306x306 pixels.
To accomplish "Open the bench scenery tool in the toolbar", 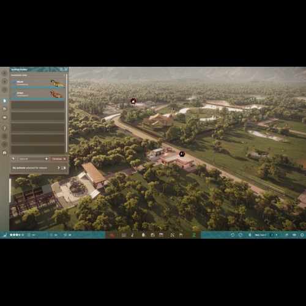I will [181, 235].
